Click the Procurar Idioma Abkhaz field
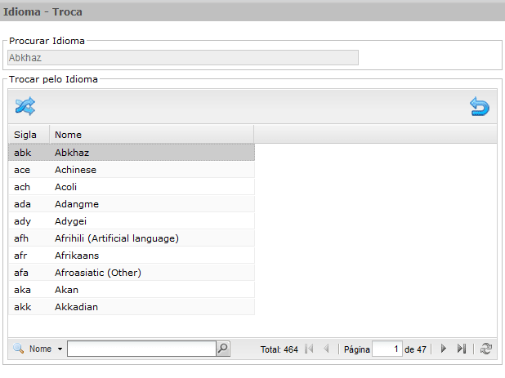The height and width of the screenshot is (378, 505). (x=183, y=58)
